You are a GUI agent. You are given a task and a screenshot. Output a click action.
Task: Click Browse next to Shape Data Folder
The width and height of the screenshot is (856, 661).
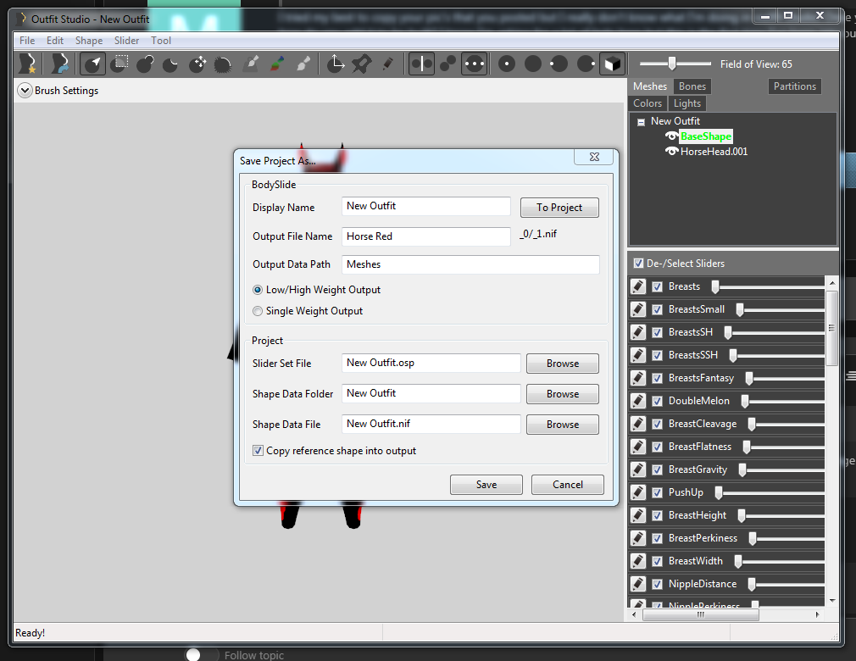(x=562, y=394)
